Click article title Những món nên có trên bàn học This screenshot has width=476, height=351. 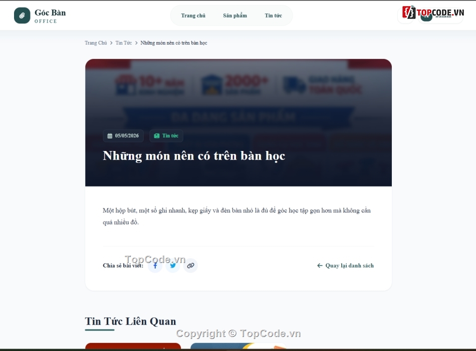194,155
